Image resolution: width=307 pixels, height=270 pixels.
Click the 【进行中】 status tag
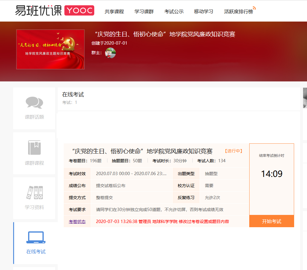point(233,151)
